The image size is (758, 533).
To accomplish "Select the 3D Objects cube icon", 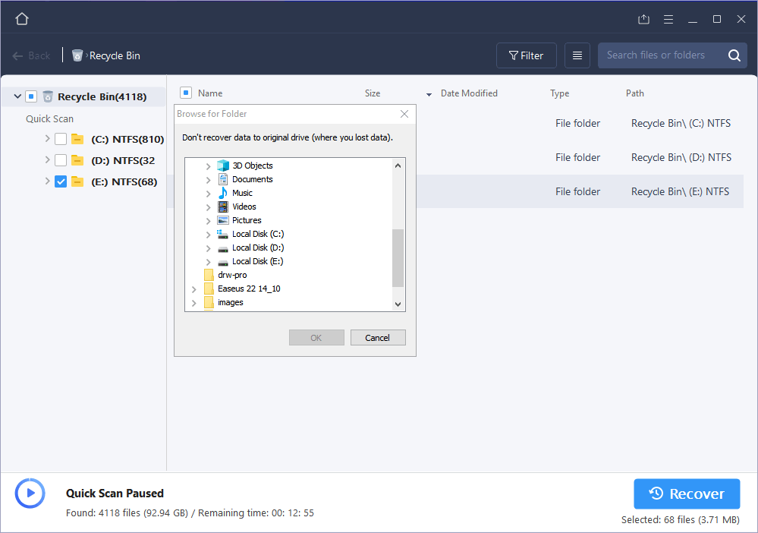I will click(x=223, y=166).
